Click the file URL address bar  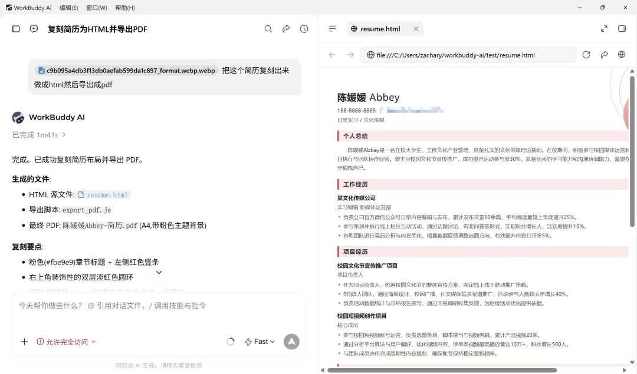468,55
